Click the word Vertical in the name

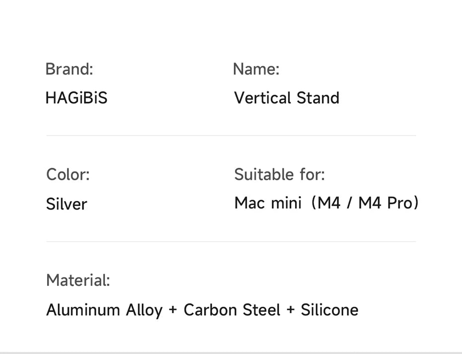pos(263,98)
